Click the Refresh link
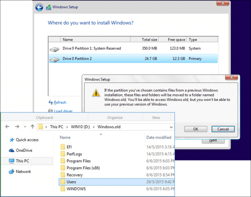 click(x=60, y=103)
